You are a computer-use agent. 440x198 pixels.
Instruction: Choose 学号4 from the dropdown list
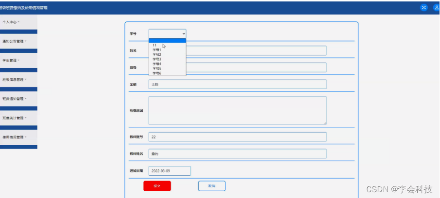[x=167, y=64]
